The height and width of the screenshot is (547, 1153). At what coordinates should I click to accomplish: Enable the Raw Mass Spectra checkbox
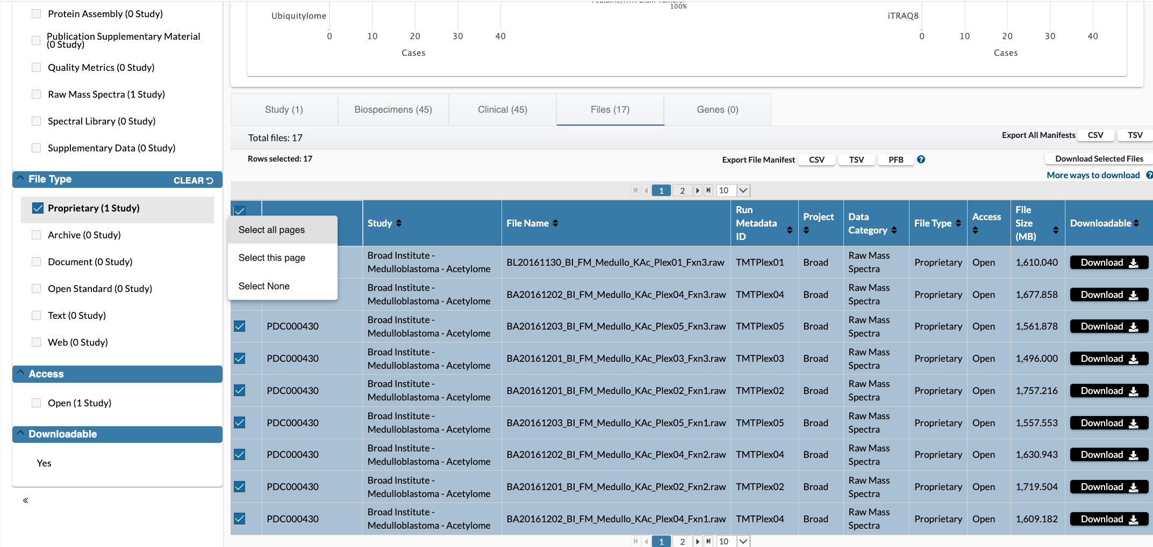(37, 94)
